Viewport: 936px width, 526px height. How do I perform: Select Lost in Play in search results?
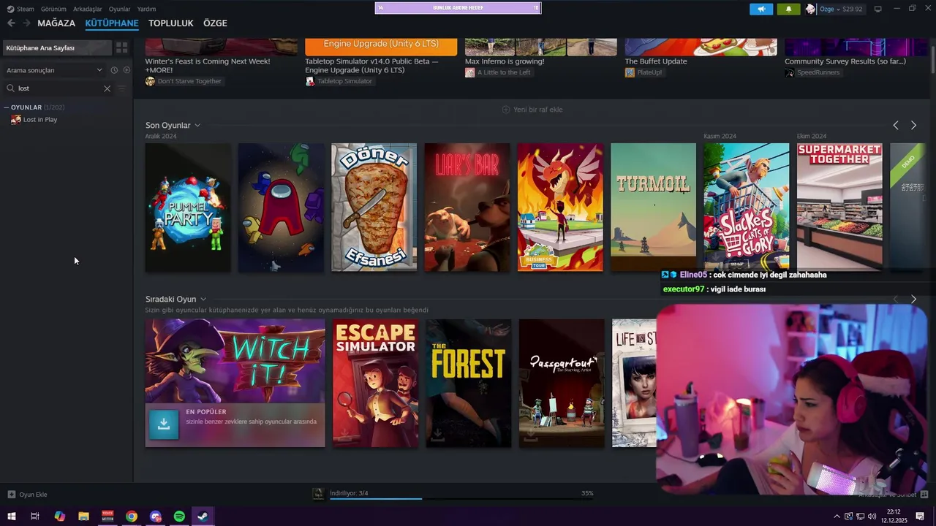pyautogui.click(x=40, y=120)
